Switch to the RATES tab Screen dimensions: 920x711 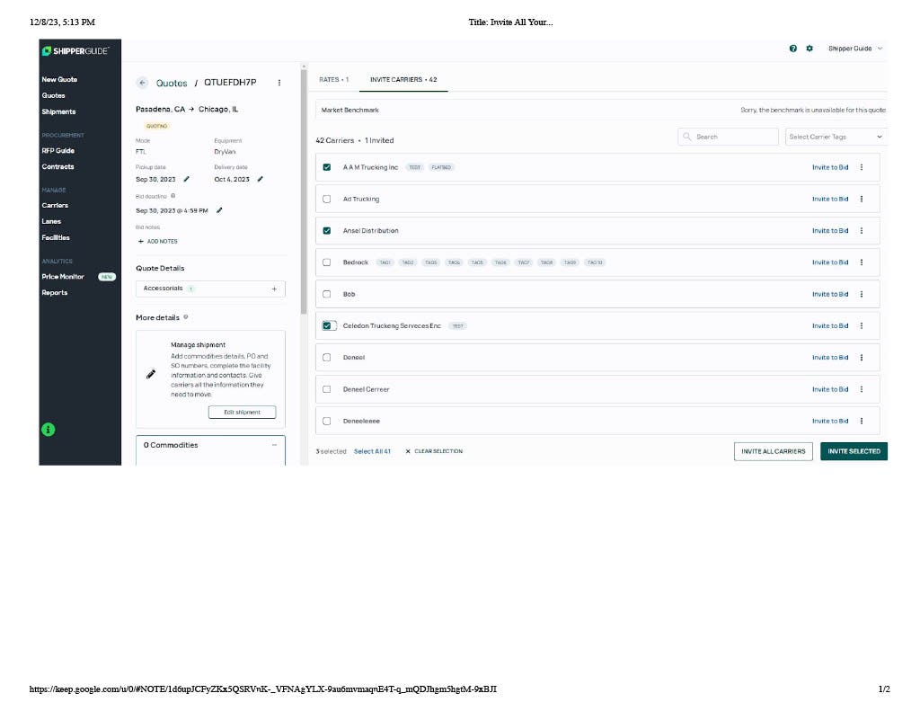[332, 79]
